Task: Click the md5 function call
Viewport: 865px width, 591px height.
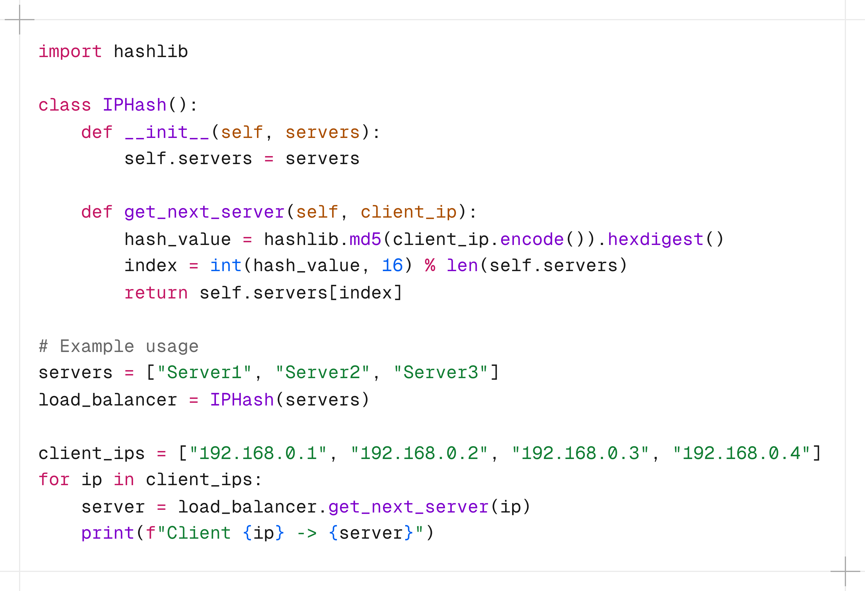Action: pyautogui.click(x=365, y=239)
